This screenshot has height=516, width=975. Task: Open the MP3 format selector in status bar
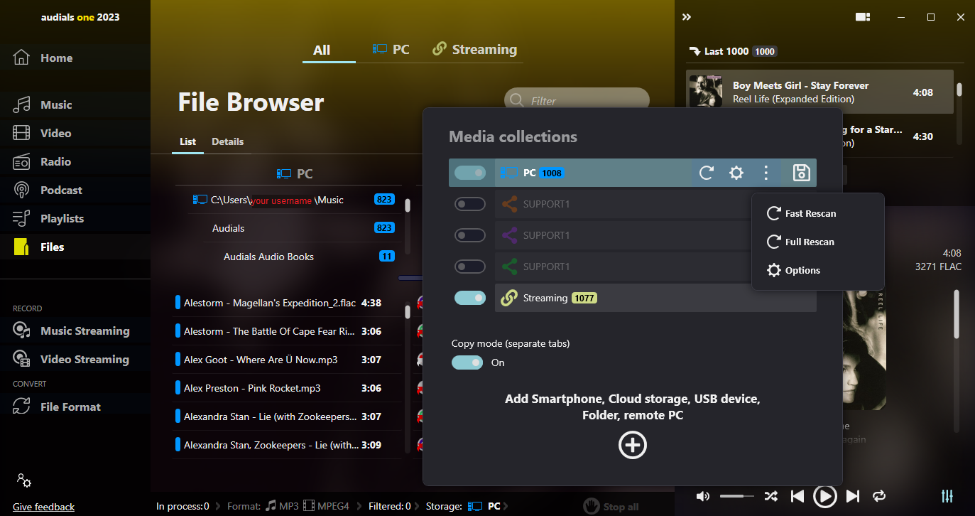(x=282, y=507)
